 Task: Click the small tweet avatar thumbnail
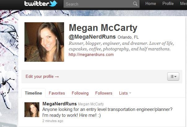click(32, 110)
